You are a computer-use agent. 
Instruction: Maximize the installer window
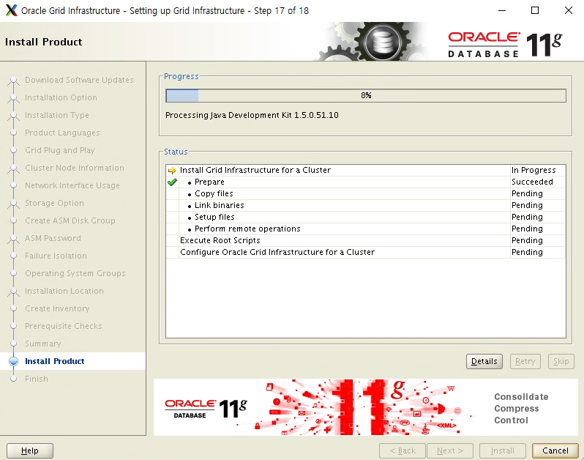tap(535, 10)
